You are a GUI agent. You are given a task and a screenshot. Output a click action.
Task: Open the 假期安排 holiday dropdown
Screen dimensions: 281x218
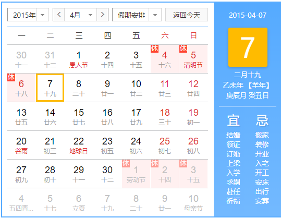137,15
